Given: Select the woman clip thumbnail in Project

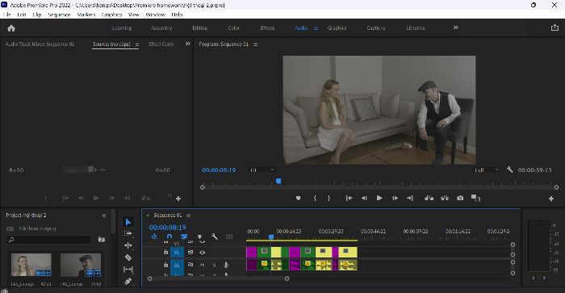Looking at the screenshot, I should (31, 265).
